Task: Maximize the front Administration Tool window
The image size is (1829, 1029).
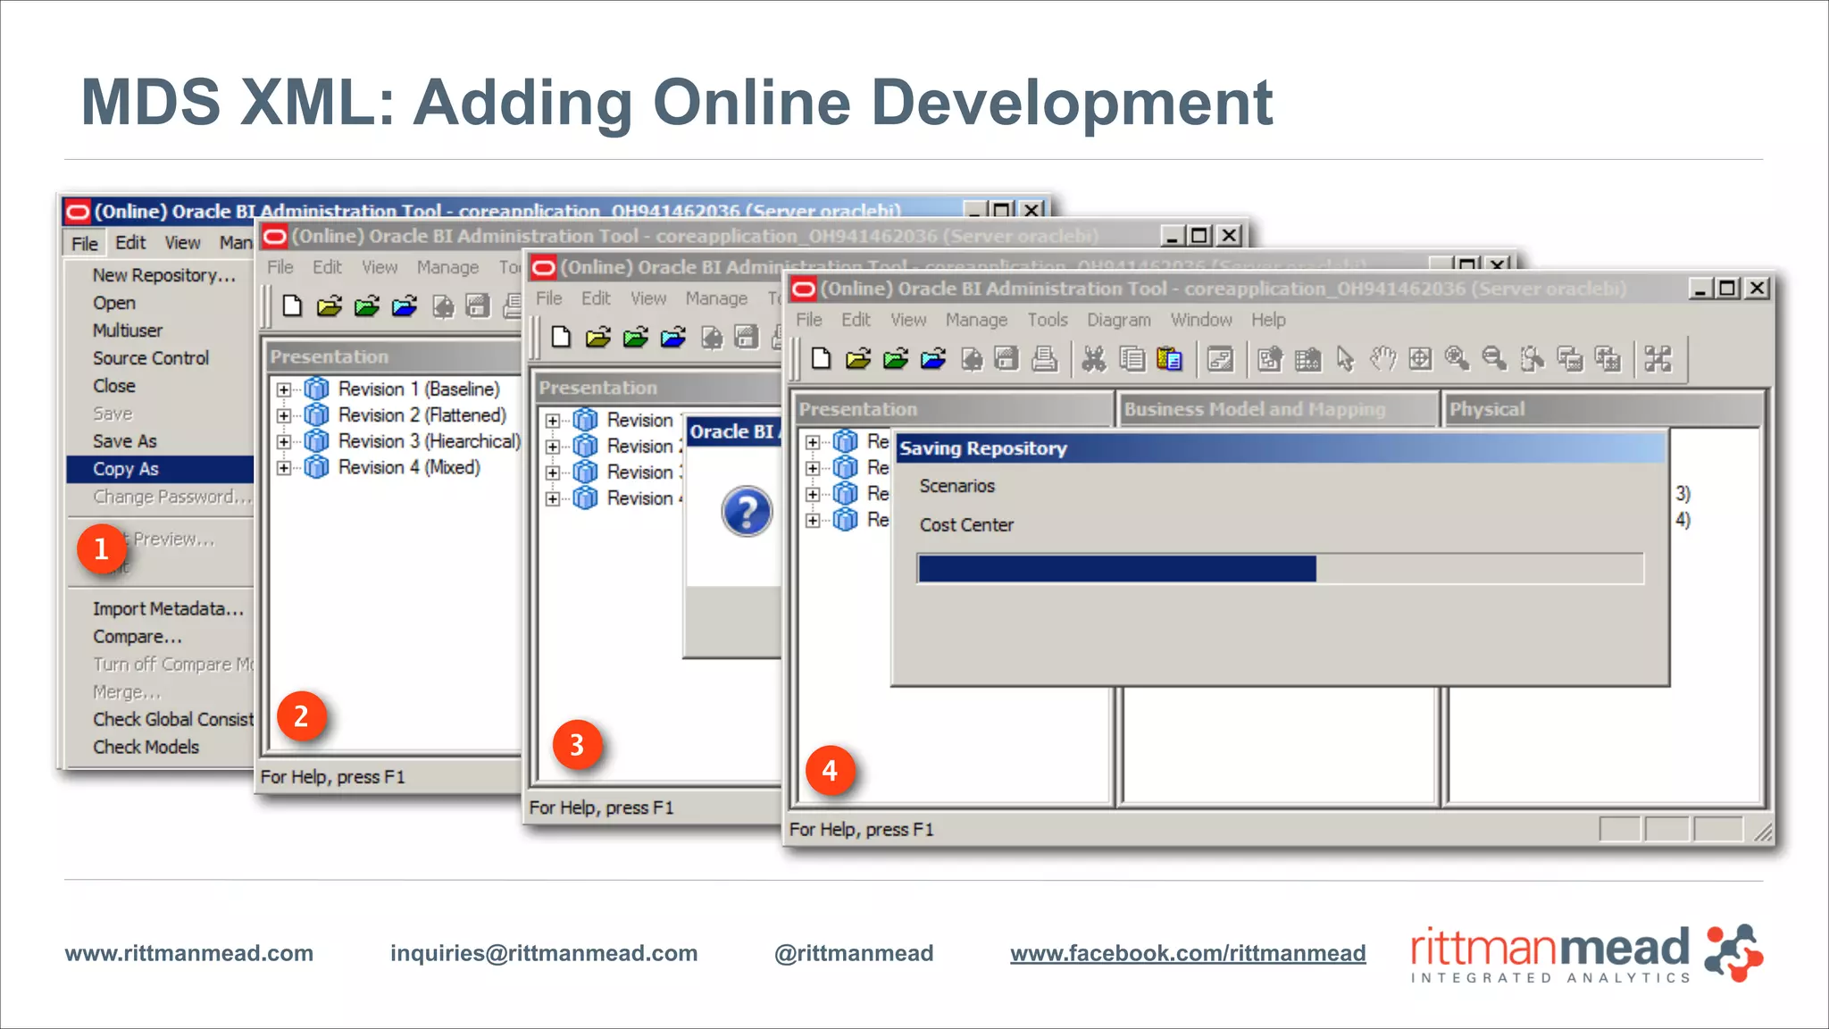Action: tap(1727, 288)
